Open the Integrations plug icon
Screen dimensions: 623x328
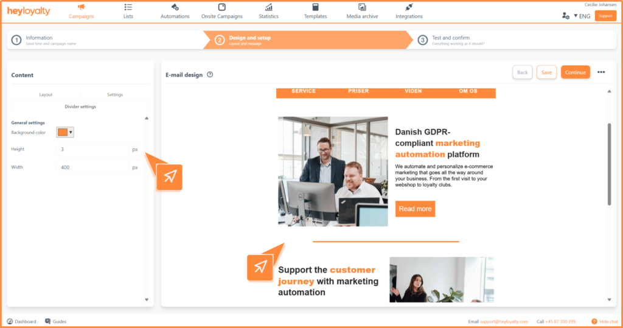pyautogui.click(x=409, y=7)
